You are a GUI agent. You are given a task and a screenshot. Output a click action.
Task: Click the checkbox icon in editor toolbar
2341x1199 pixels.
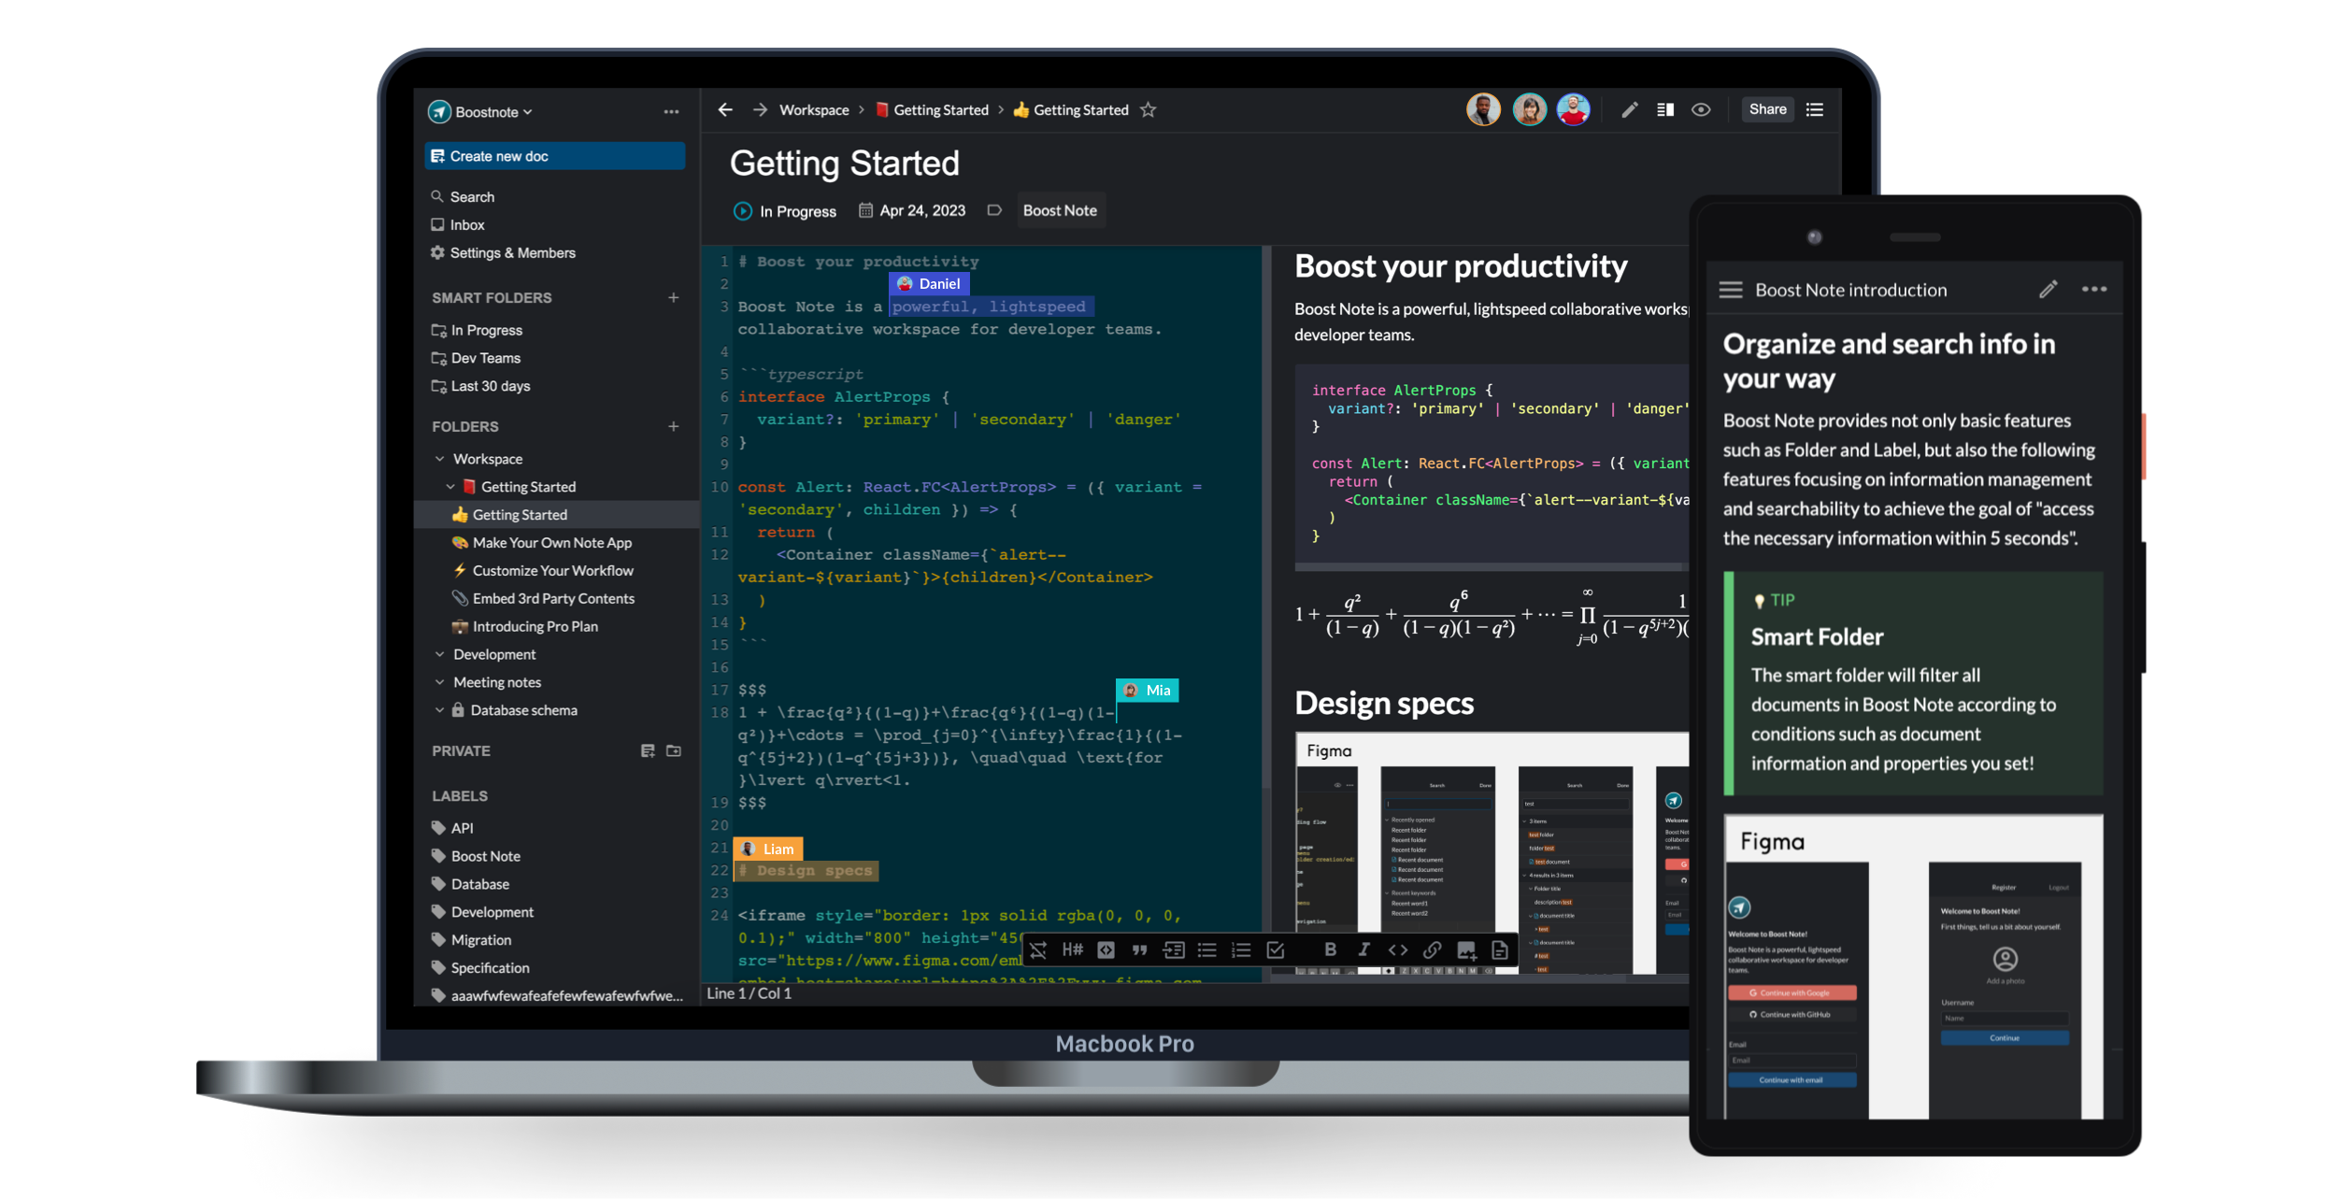pyautogui.click(x=1276, y=949)
